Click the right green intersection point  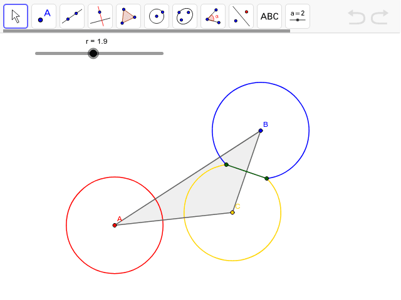(267, 179)
